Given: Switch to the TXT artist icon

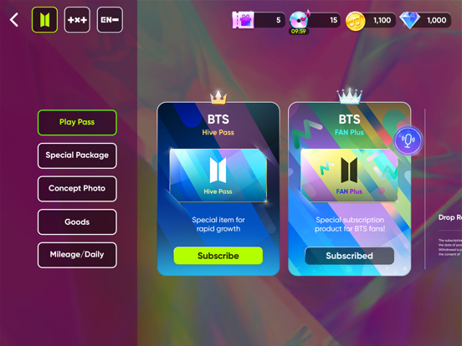Looking at the screenshot, I should [x=77, y=20].
